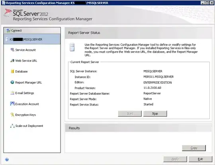215x165 pixels.
Task: Select the Scale-out Deployment entry
Action: click(x=29, y=126)
